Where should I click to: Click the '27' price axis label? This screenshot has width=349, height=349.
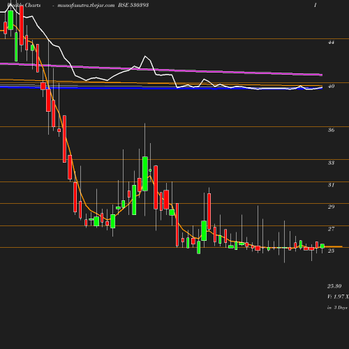(x=331, y=229)
